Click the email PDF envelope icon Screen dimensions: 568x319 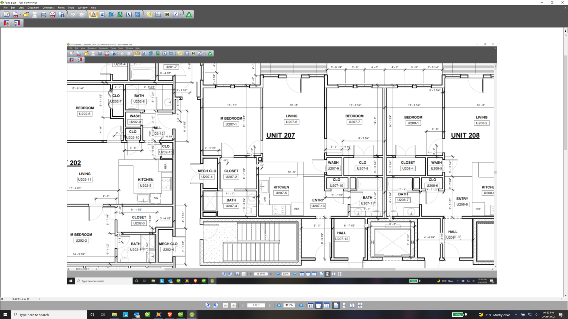coord(53,14)
